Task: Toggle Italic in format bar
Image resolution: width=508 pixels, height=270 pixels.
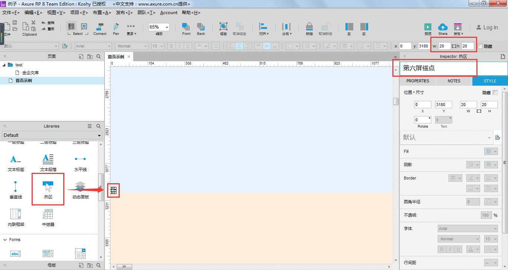Action: (180, 46)
